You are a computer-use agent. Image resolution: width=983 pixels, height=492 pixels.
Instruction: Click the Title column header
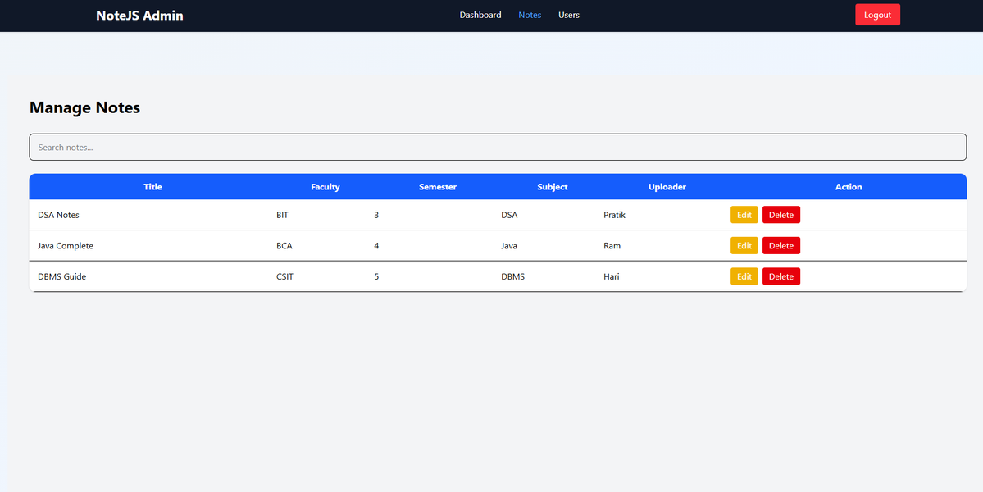tap(153, 187)
